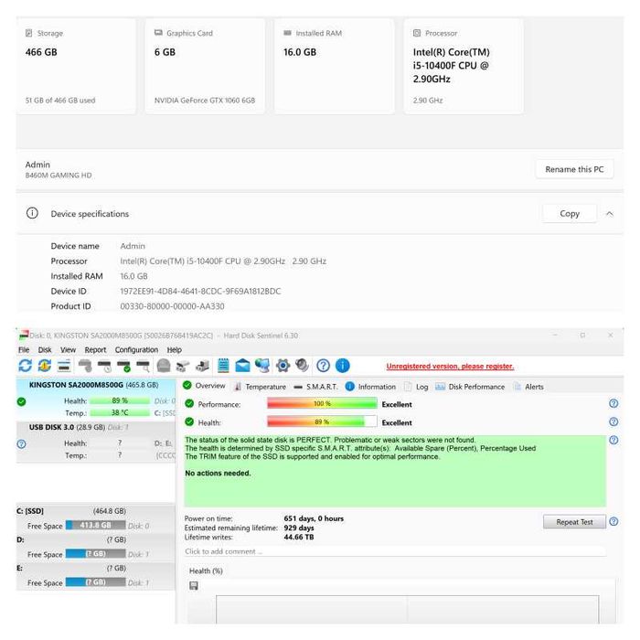Screen dimensions: 640x640
Task: Select the E: partition entry
Action: click(x=96, y=575)
